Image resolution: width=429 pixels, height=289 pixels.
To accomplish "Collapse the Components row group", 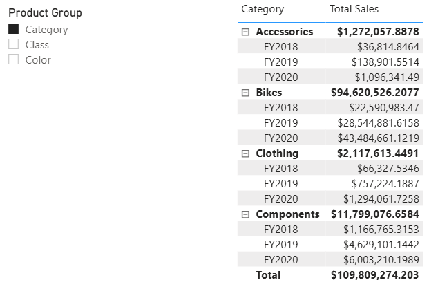I will (x=245, y=214).
